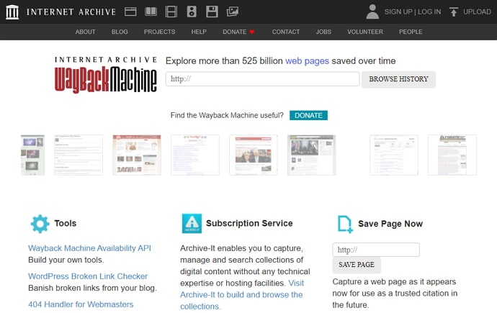Open WordPress Broken Link Checker link
This screenshot has width=497, height=313.
click(x=88, y=276)
